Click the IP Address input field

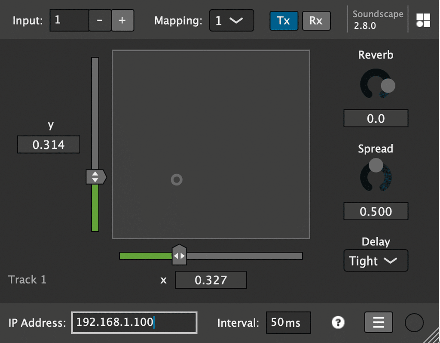pyautogui.click(x=134, y=322)
